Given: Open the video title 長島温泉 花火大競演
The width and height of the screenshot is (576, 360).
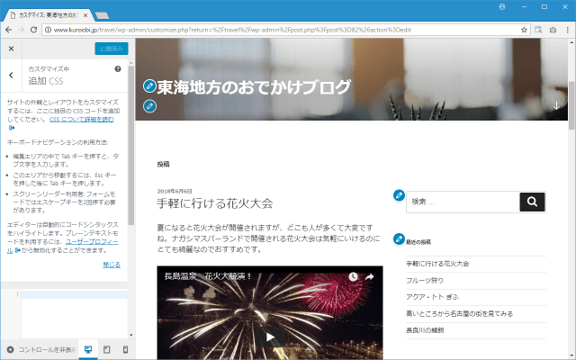Looking at the screenshot, I should pos(208,276).
